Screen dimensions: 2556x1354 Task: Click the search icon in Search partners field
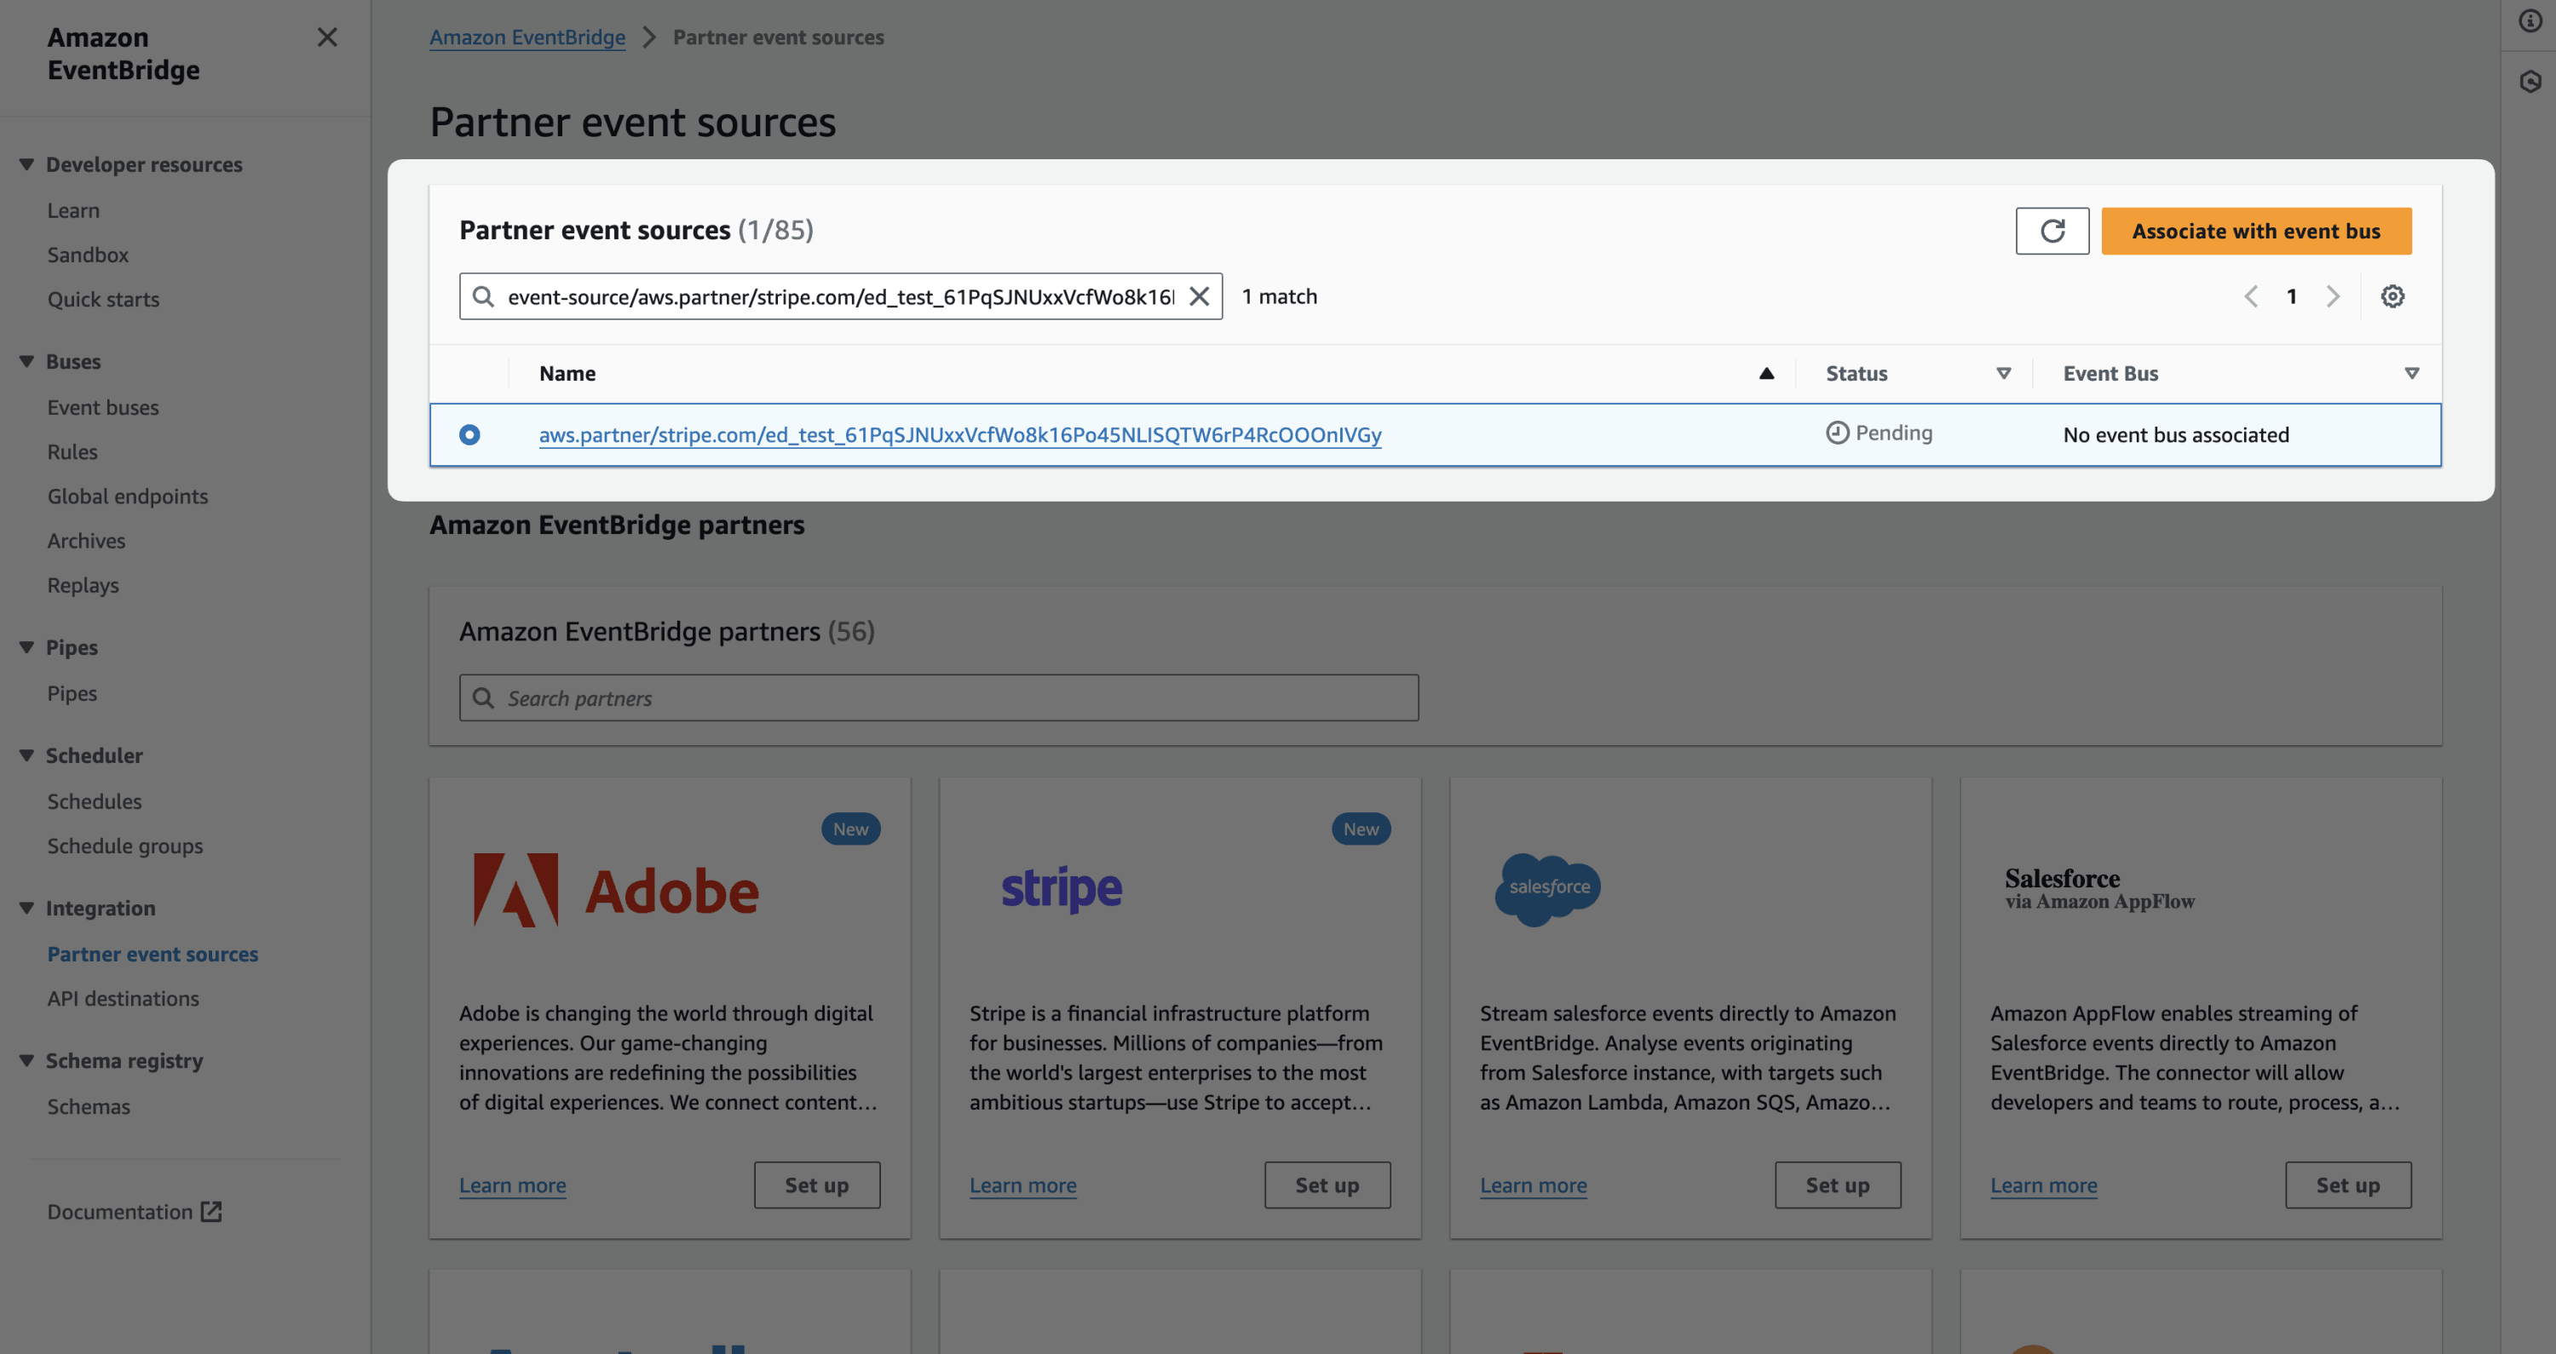pyautogui.click(x=485, y=697)
